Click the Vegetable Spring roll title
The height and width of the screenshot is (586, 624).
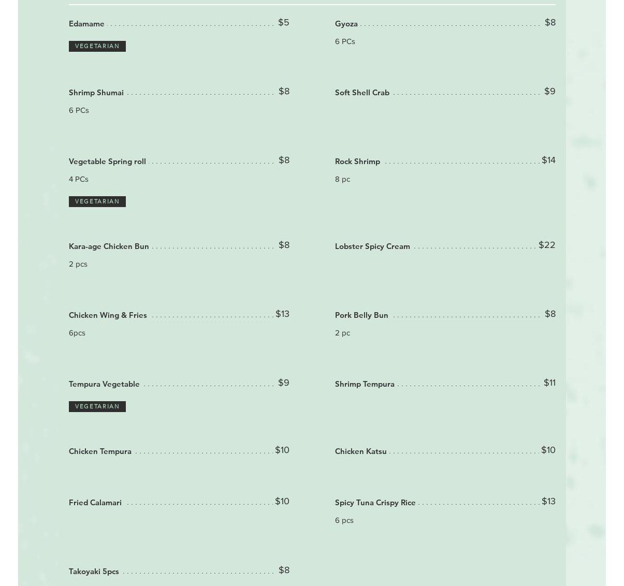[x=107, y=162]
